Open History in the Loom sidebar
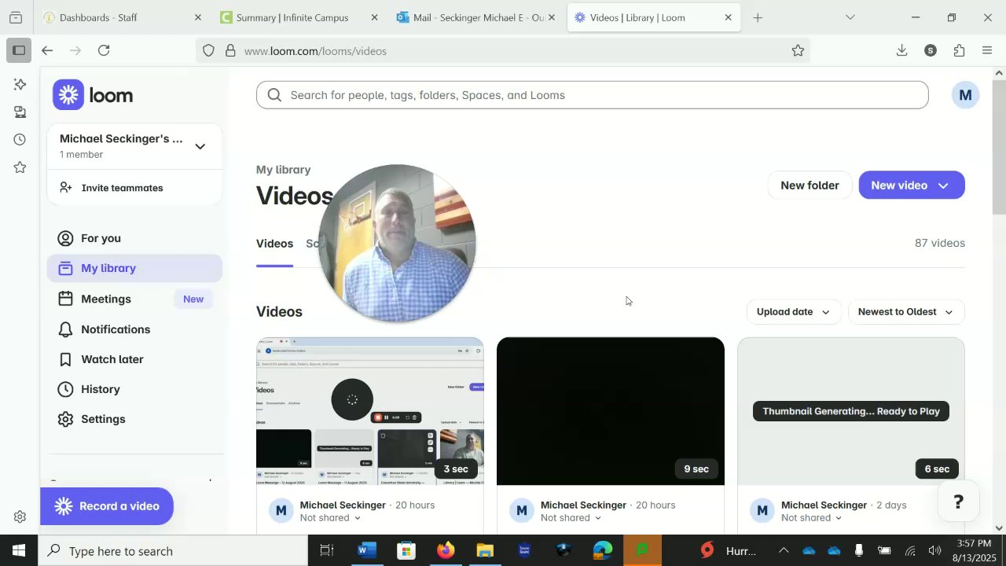1006x566 pixels. [x=134, y=389]
